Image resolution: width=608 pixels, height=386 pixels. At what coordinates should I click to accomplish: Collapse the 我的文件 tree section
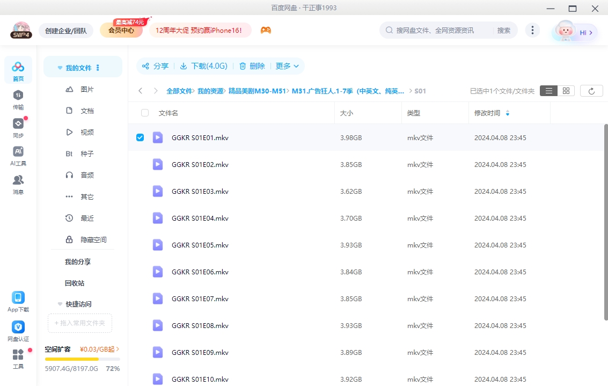point(60,68)
